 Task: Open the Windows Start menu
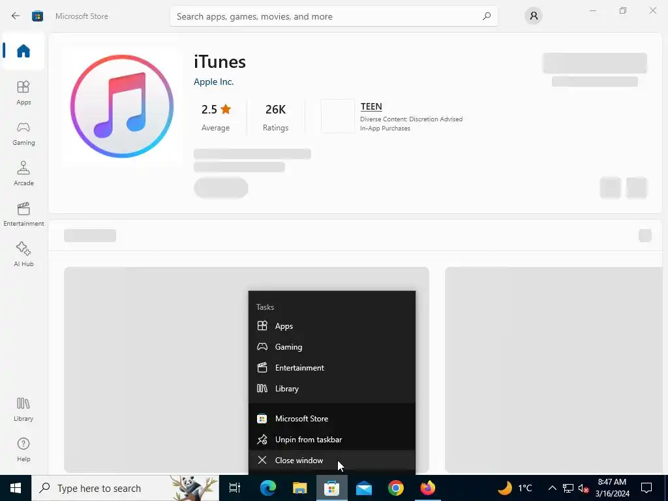tap(16, 488)
